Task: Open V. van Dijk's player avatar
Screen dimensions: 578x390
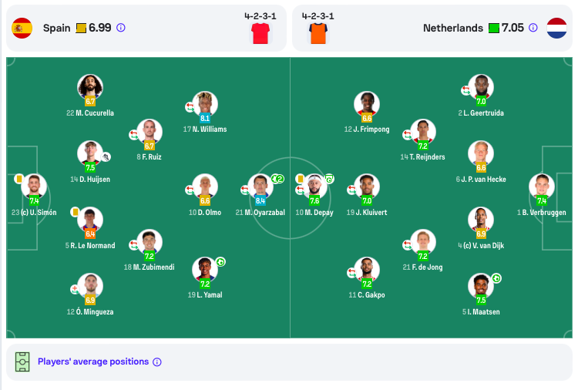Action: click(x=481, y=220)
